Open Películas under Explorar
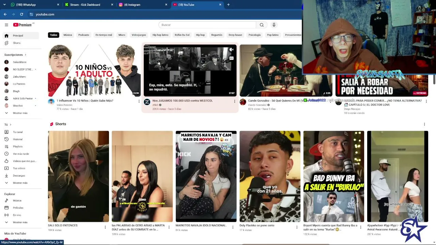Image resolution: width=436 pixels, height=245 pixels. 21,208
